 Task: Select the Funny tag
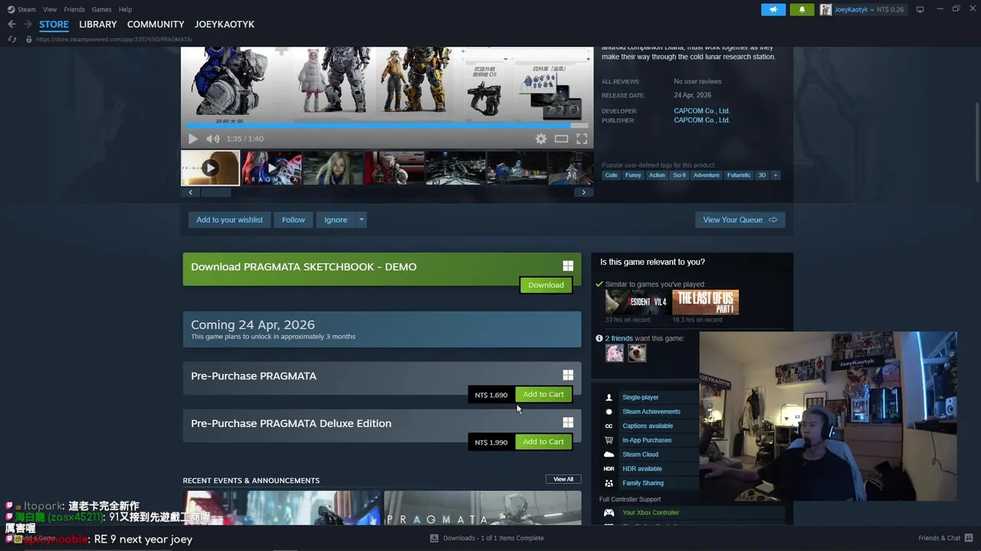pos(633,175)
